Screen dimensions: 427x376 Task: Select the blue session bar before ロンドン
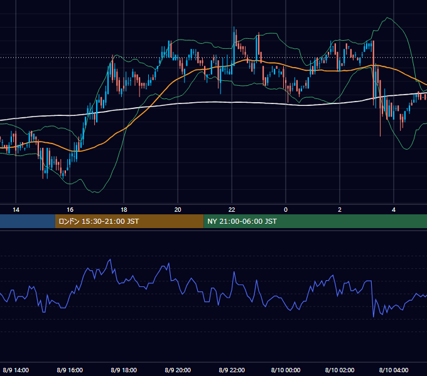pos(28,221)
